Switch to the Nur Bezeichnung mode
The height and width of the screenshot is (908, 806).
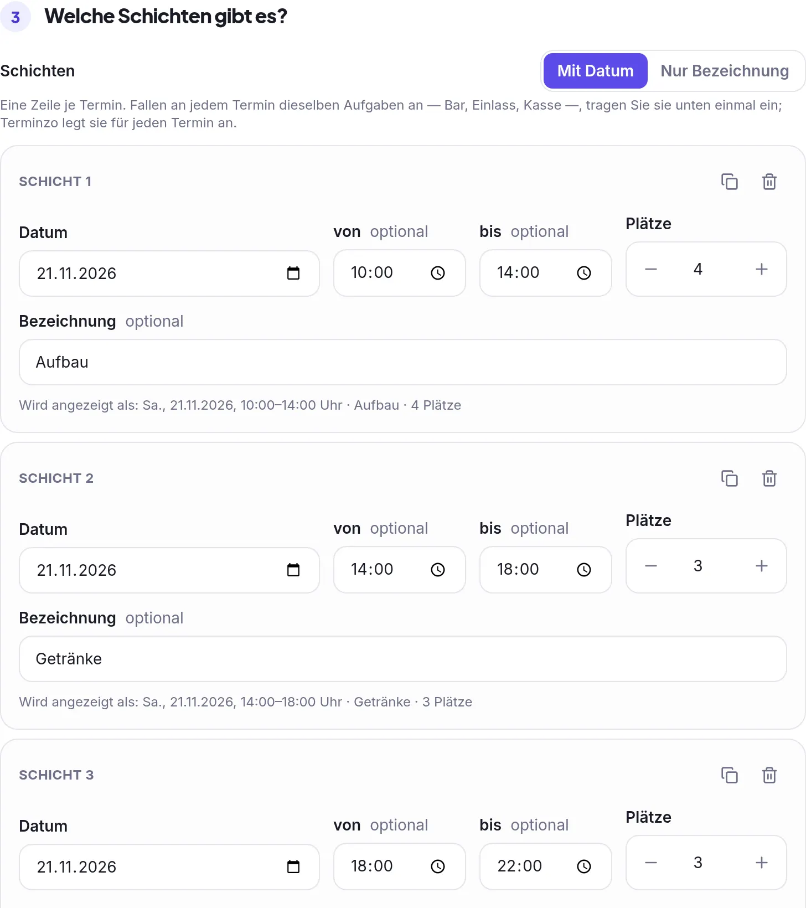coord(725,71)
